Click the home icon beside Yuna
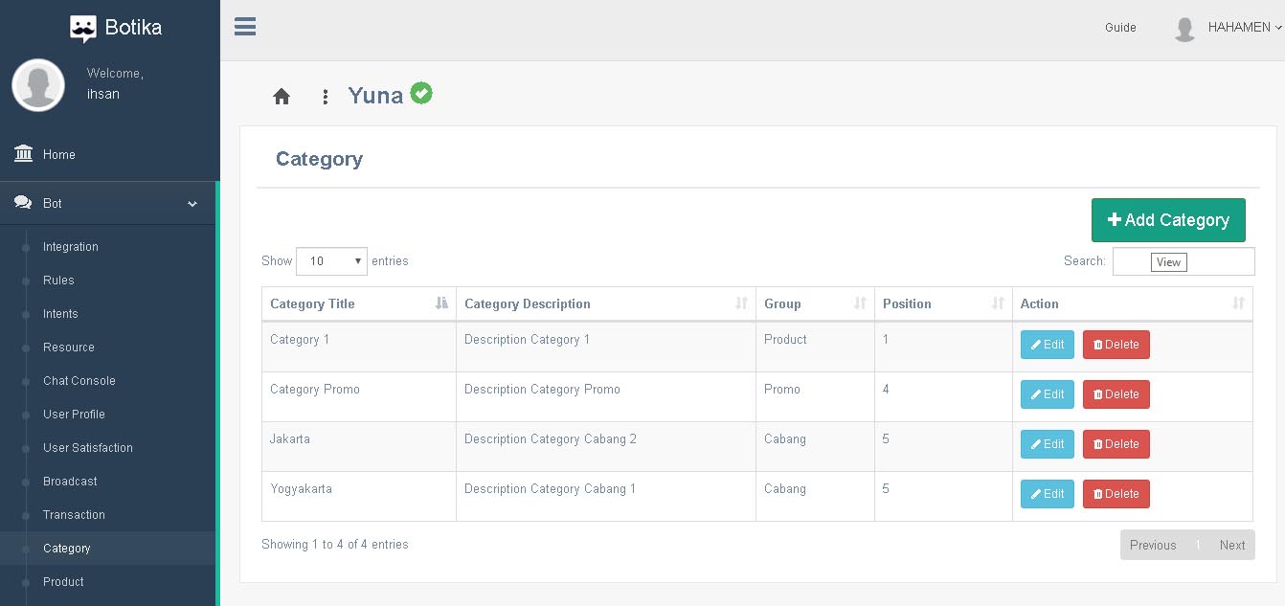Screen dimensions: 1285x606 pyautogui.click(x=282, y=97)
